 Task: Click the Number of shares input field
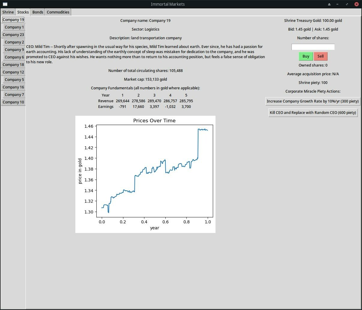313,47
